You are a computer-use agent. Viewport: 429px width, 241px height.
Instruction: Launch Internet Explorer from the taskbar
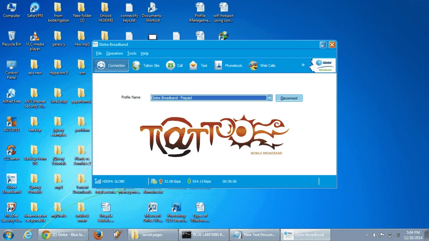pos(28,235)
